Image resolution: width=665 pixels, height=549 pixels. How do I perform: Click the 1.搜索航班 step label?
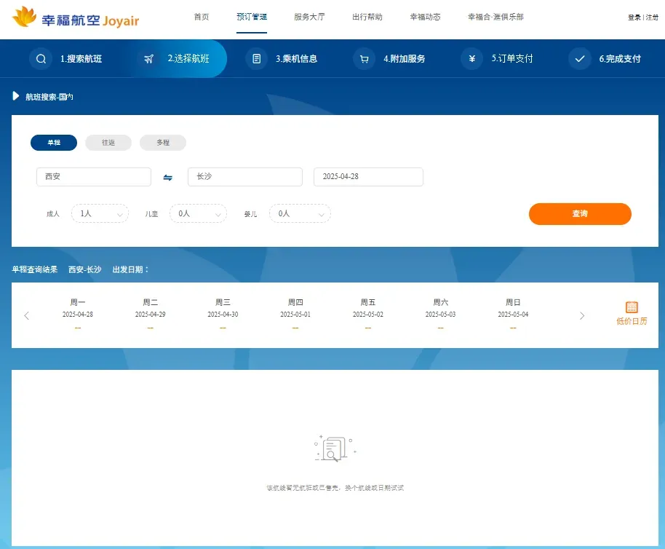click(x=81, y=58)
